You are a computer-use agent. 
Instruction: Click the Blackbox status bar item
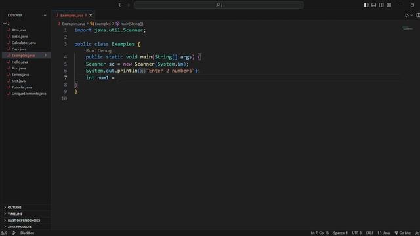[27, 233]
